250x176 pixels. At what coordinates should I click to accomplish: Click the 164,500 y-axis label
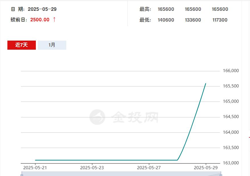point(231,117)
